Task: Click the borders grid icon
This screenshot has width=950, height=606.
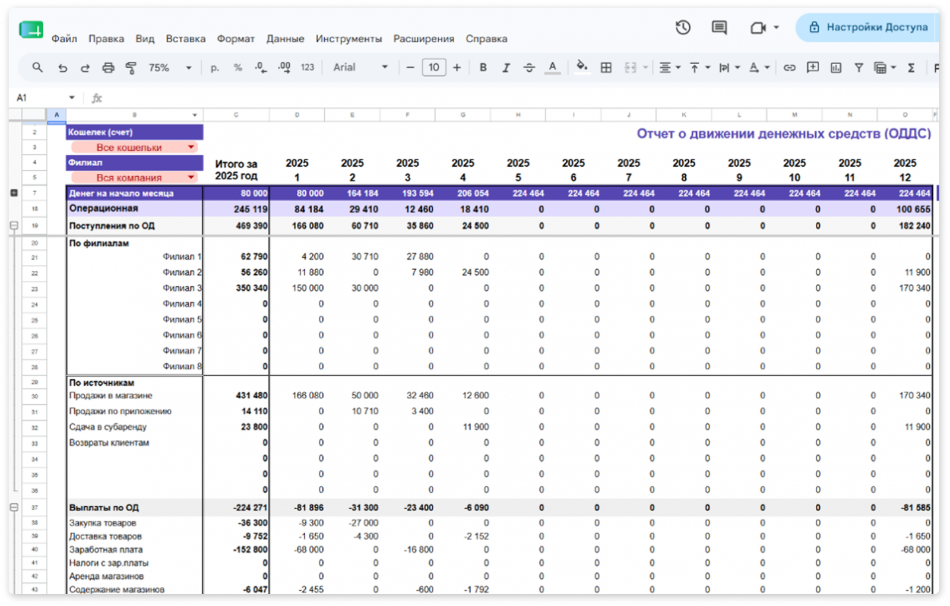Action: coord(606,68)
